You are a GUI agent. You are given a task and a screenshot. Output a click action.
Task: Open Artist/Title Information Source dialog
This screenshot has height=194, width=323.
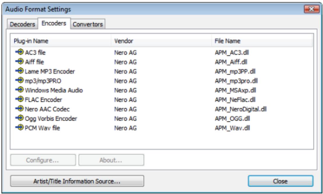pyautogui.click(x=77, y=181)
